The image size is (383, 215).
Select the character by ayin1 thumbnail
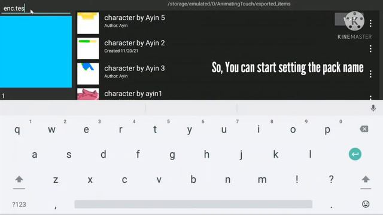(88, 94)
